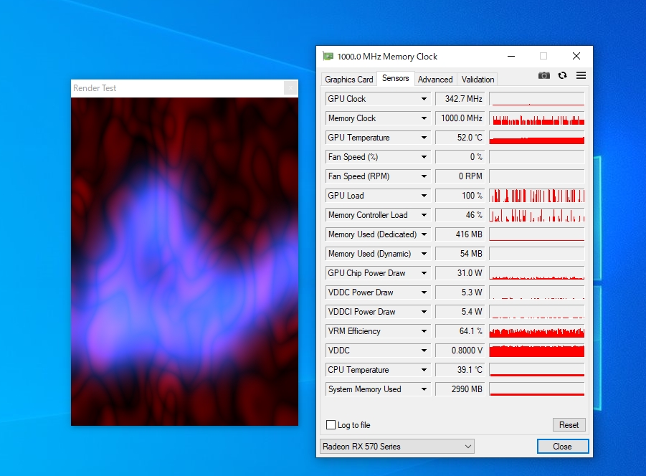Click the Memory Controller Load graph
Viewport: 646px width, 476px height.
click(537, 215)
